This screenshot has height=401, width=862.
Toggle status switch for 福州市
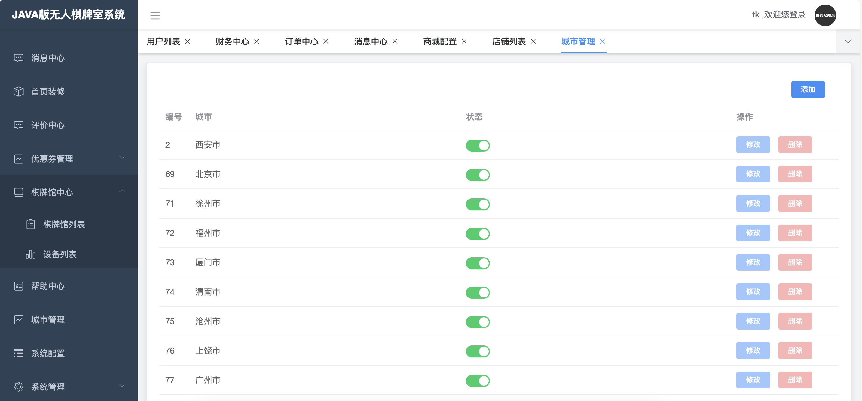(478, 234)
